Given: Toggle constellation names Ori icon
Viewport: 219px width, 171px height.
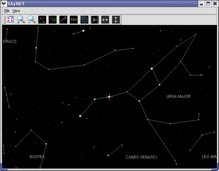Looking at the screenshot, I should (74, 20).
